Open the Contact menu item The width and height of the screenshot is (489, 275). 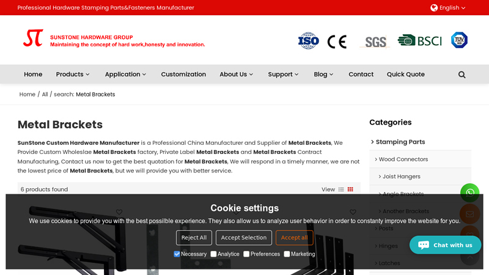pos(361,74)
